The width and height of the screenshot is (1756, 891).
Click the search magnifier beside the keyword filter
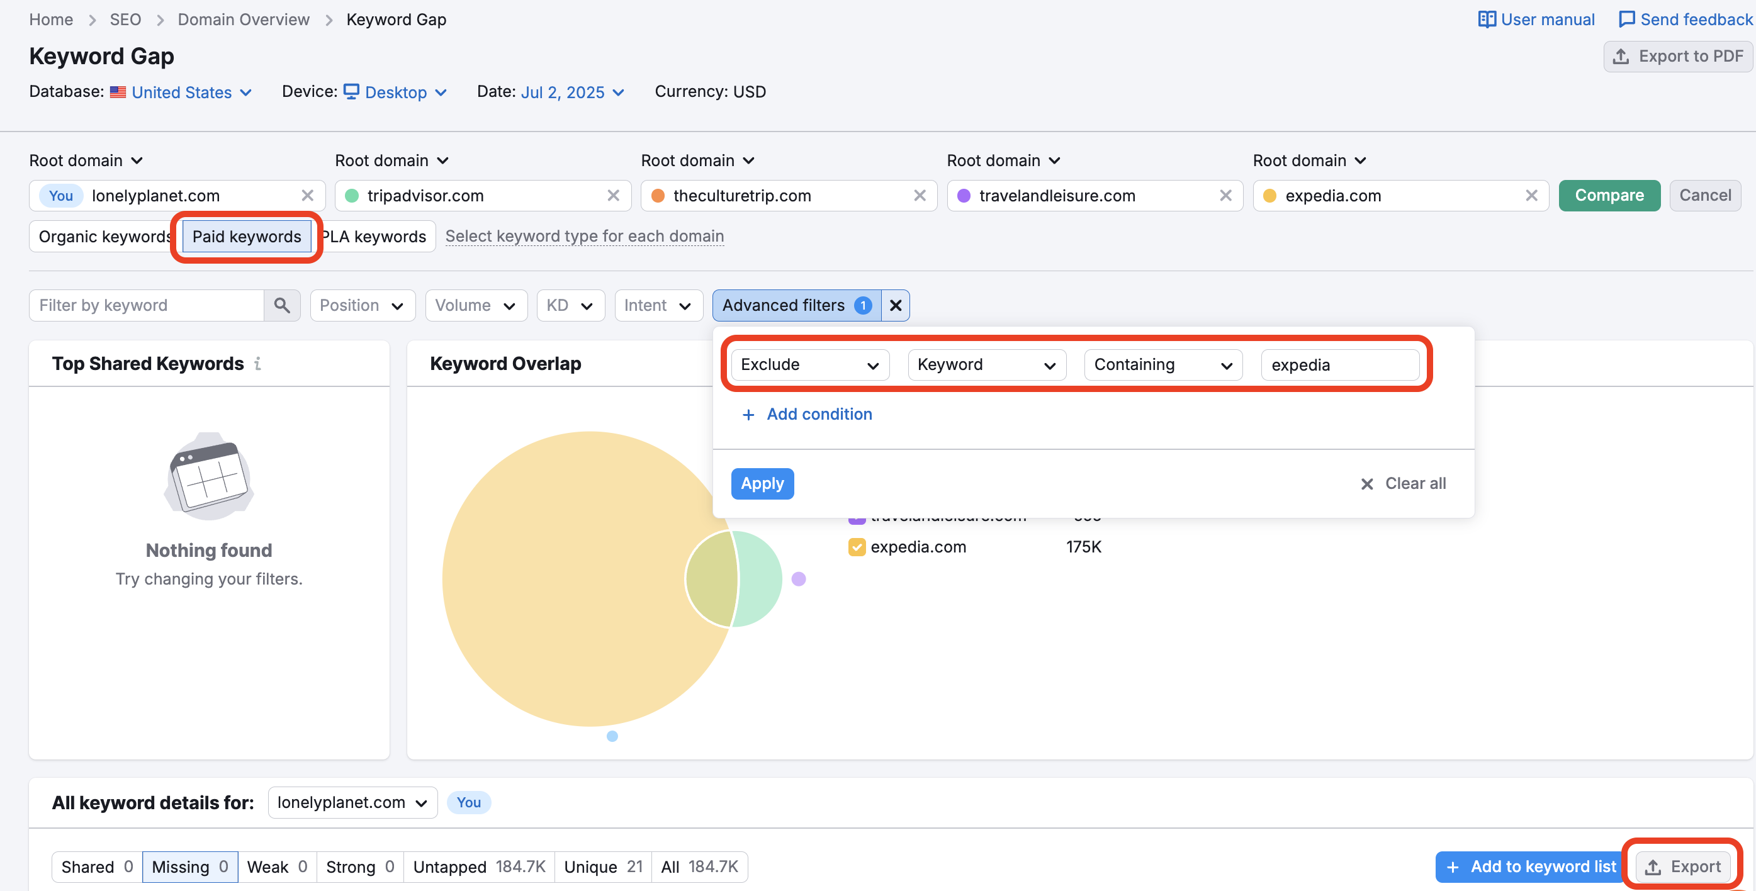pyautogui.click(x=282, y=305)
